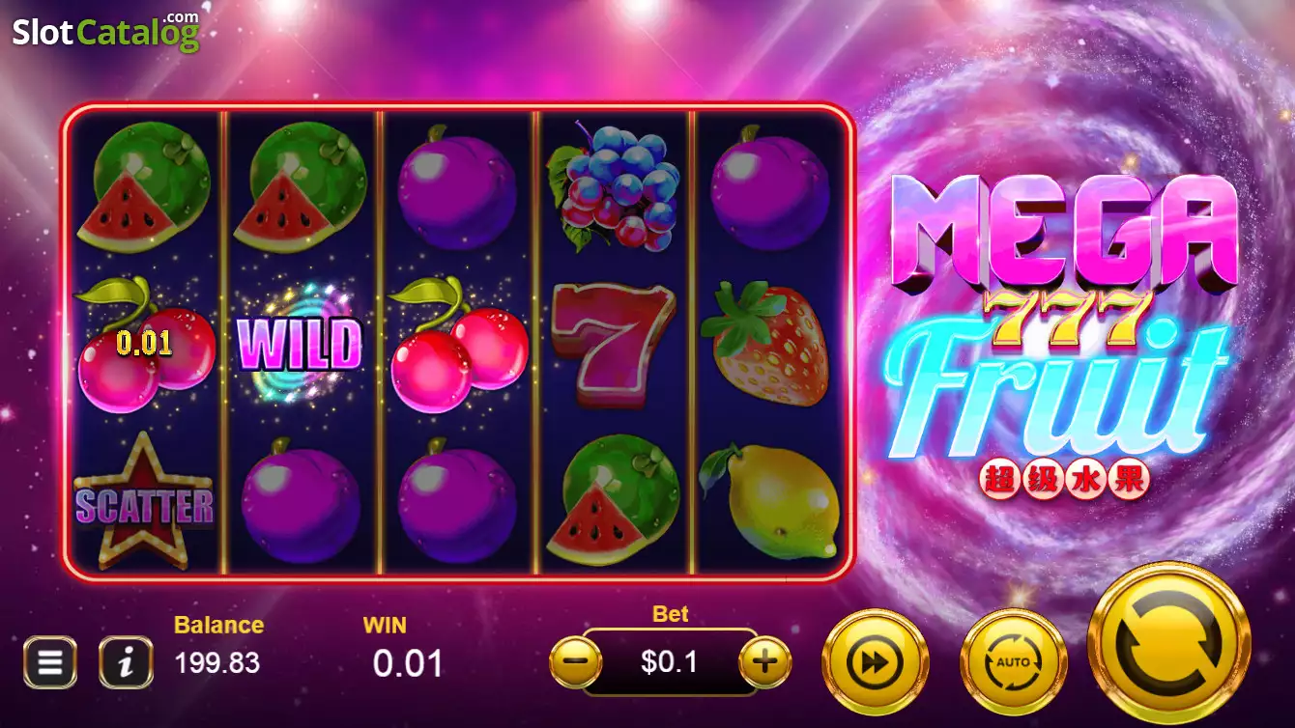Click the yellow lemon symbol
The image size is (1295, 728).
(x=770, y=501)
